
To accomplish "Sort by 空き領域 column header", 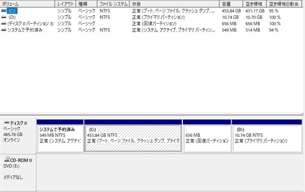I will (255, 4).
